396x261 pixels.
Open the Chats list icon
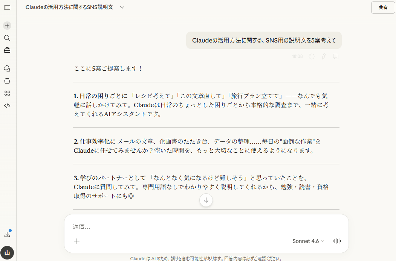click(x=7, y=68)
